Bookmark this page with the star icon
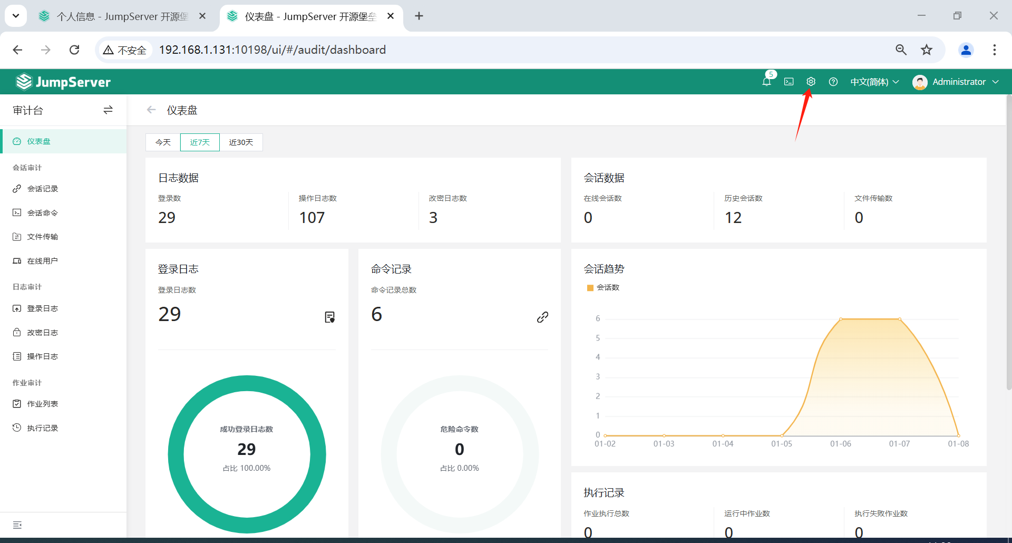 click(927, 50)
